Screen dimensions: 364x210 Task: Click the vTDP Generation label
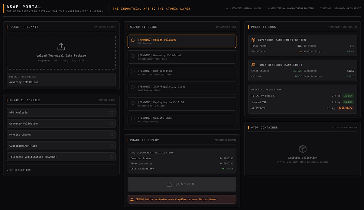tap(19, 170)
